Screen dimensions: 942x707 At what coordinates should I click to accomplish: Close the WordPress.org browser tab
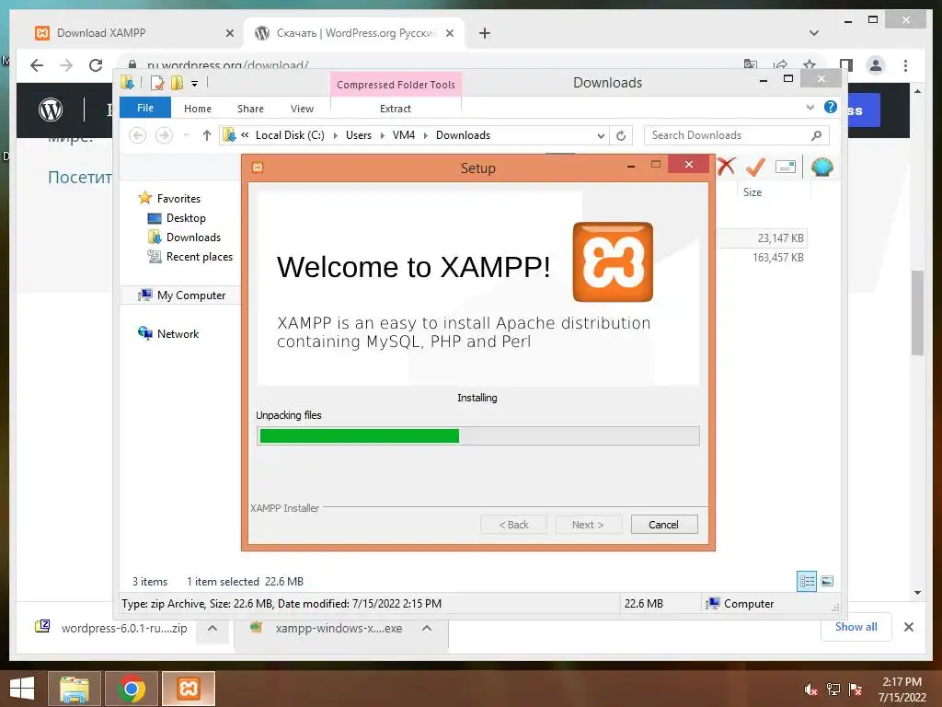point(450,33)
